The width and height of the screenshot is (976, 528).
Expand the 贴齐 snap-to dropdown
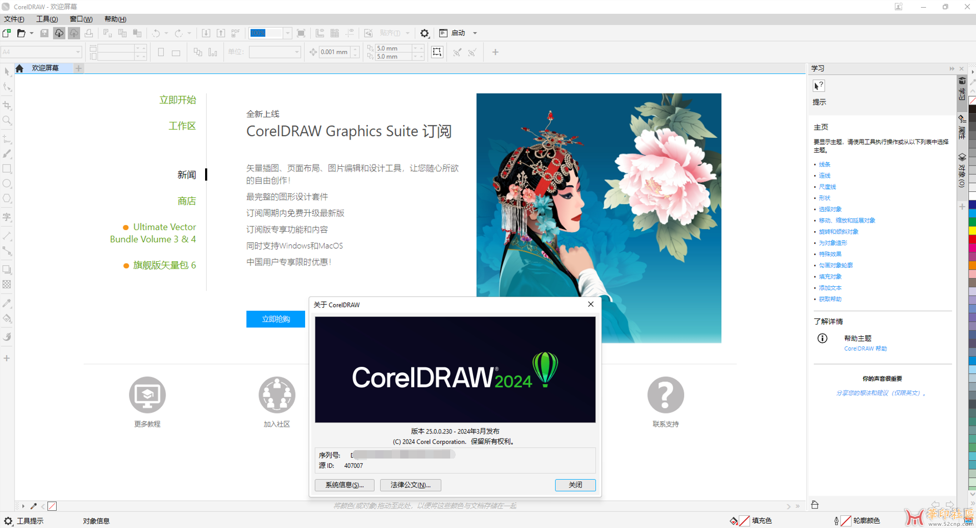pos(407,33)
